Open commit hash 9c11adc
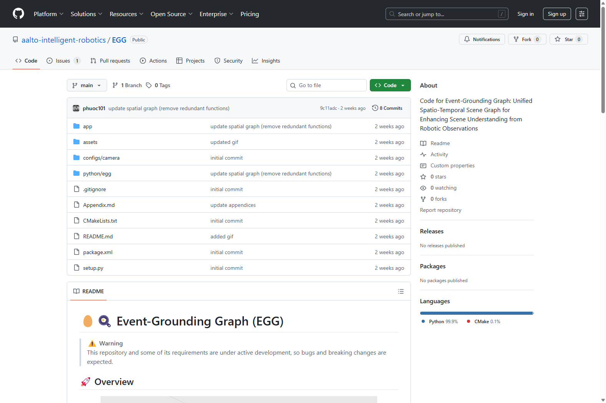This screenshot has width=606, height=403. tap(328, 108)
